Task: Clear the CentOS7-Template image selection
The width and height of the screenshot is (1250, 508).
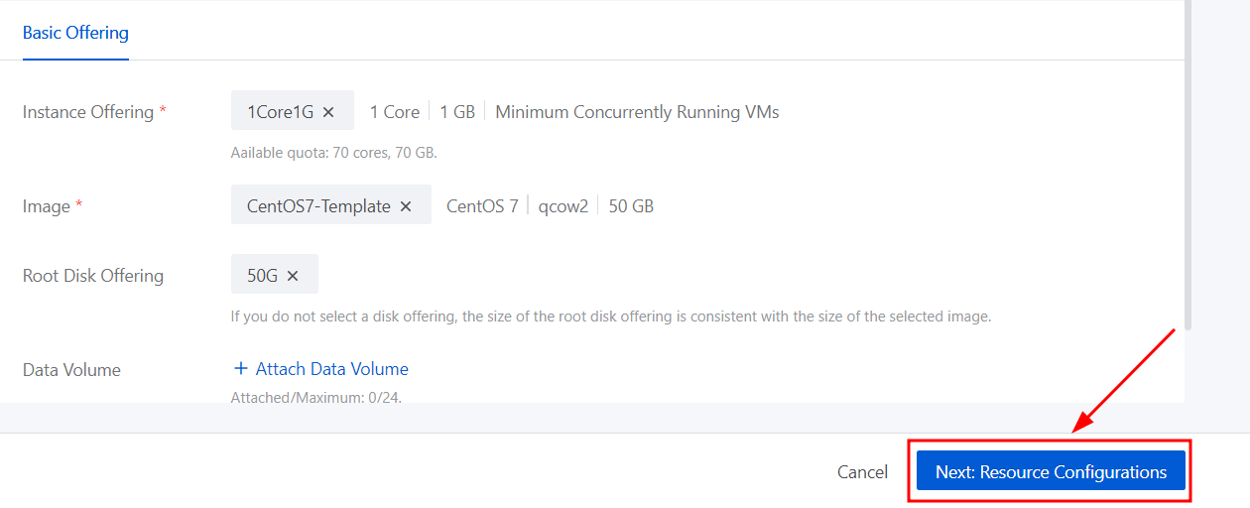Action: (x=406, y=206)
